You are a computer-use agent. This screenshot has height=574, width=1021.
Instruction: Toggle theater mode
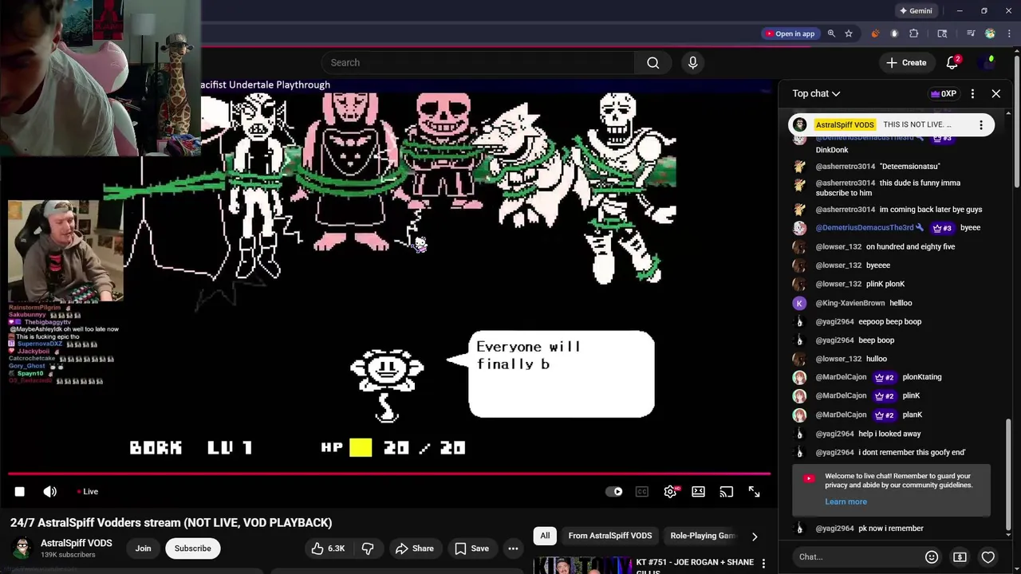coord(698,492)
